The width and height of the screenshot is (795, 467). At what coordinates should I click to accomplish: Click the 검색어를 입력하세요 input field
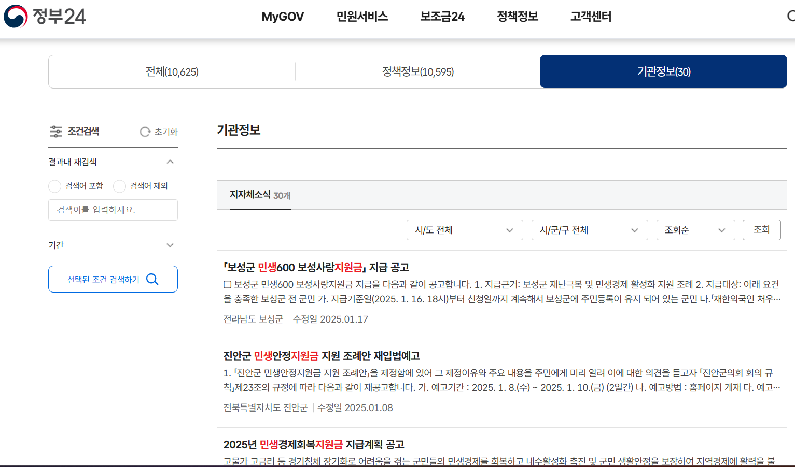[x=113, y=210]
